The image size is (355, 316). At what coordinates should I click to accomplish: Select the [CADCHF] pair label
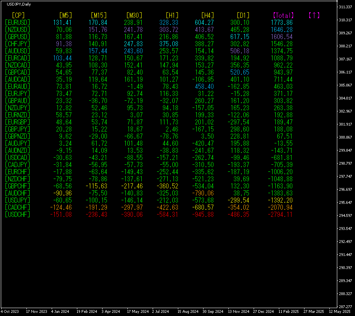point(17,207)
